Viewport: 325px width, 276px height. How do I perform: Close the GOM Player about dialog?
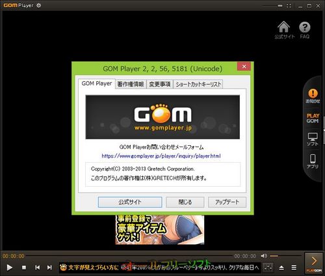pyautogui.click(x=244, y=66)
